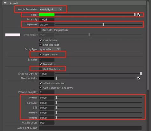Click the Volume value field
This screenshot has width=151, height=131.
pyautogui.click(x=47, y=118)
